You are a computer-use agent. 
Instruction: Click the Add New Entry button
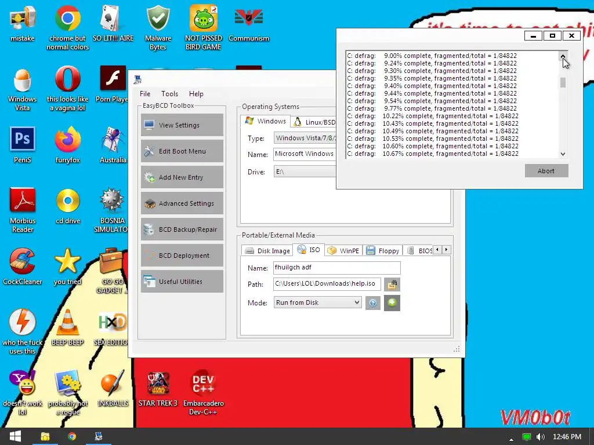(x=182, y=177)
